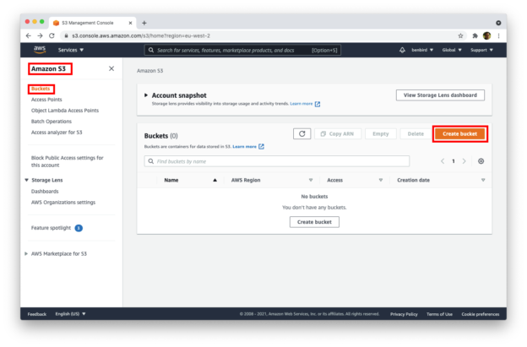Open Cookie preferences in the footer
527x347 pixels.
pos(480,314)
